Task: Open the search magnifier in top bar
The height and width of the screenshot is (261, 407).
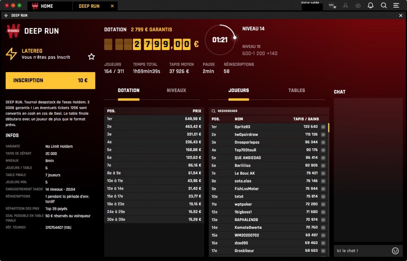Action: (384, 5)
